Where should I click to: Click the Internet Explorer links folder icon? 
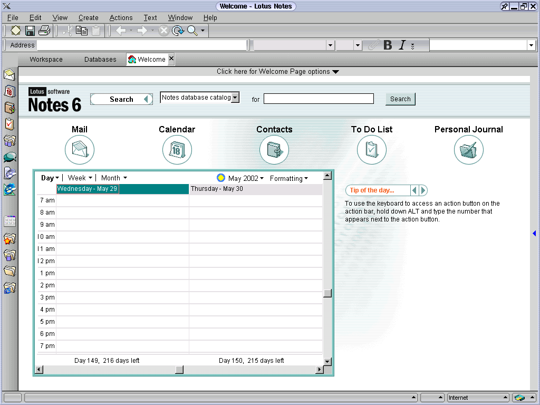(9, 288)
